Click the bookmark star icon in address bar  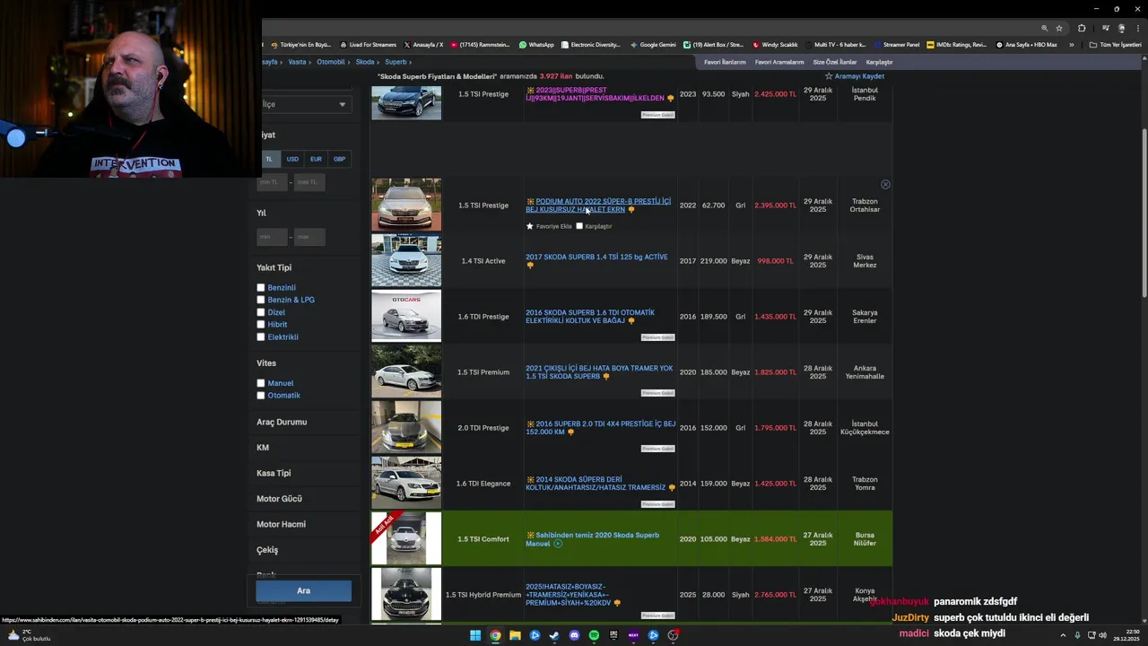click(x=1059, y=28)
